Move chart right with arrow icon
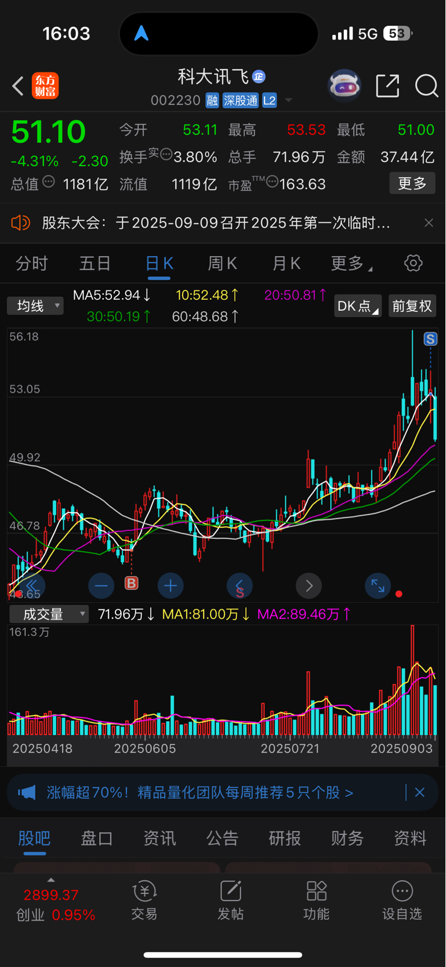Screen dimensions: 446x967 coord(309,586)
